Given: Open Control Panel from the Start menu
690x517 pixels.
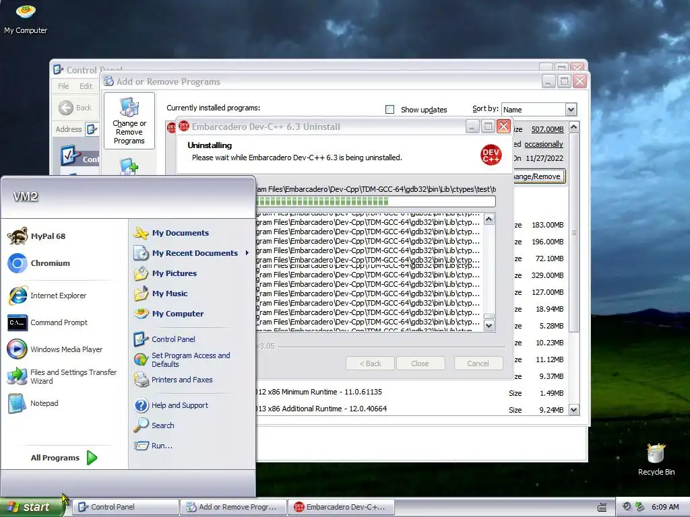Looking at the screenshot, I should point(164,339).
